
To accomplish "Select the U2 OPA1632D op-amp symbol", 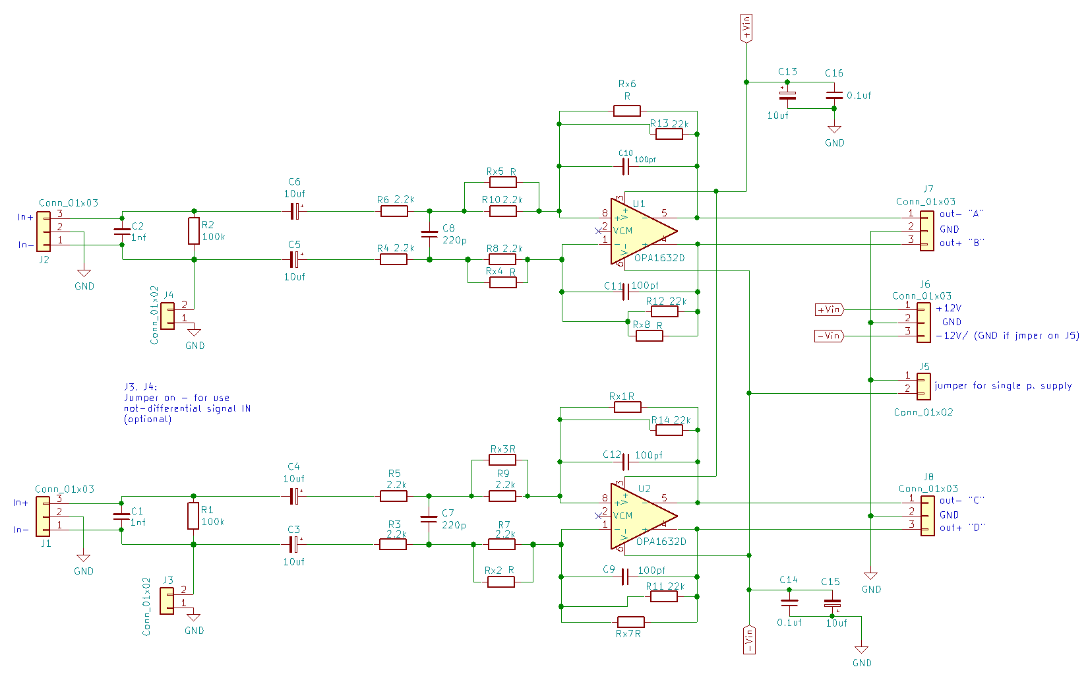I will click(638, 516).
